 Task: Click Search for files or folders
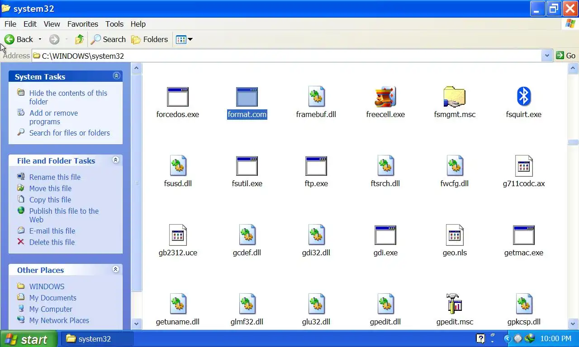click(x=70, y=133)
